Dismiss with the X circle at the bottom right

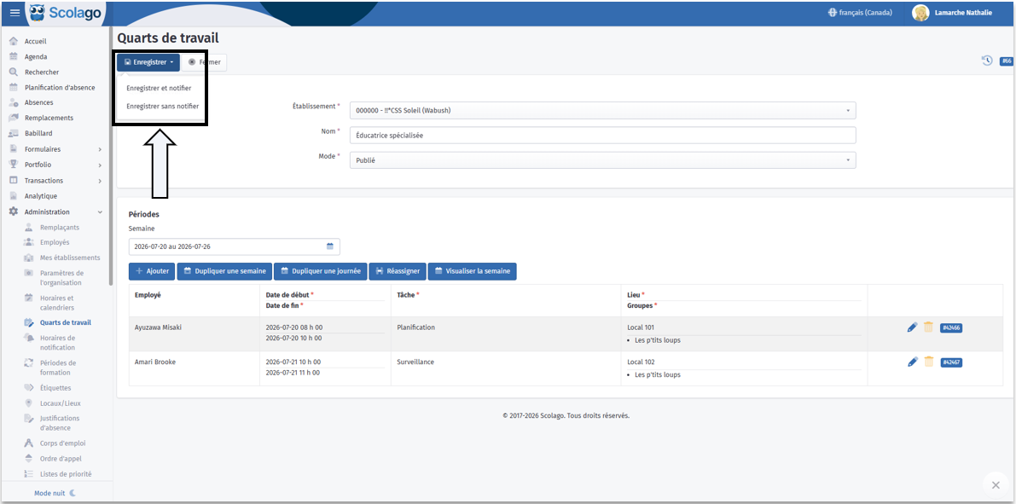coord(996,484)
